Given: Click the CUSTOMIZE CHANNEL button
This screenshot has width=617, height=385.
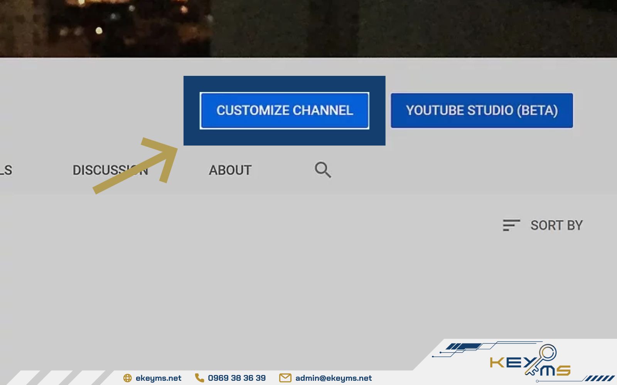Looking at the screenshot, I should click(x=285, y=111).
